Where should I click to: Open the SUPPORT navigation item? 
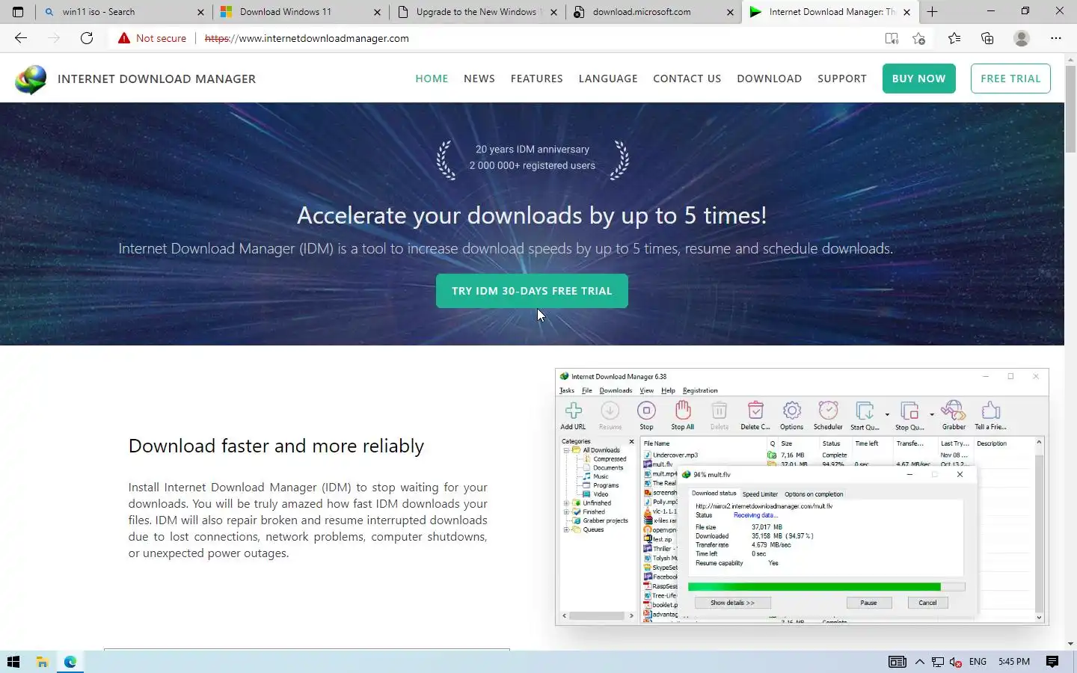click(x=842, y=79)
